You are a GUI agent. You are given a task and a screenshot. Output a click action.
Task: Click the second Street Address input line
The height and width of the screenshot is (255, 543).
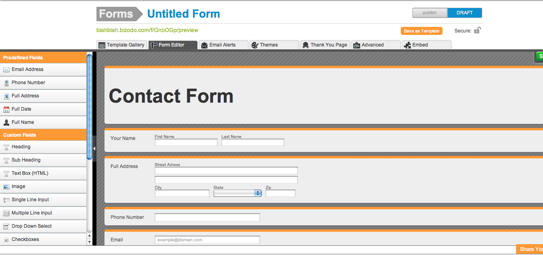coord(226,180)
